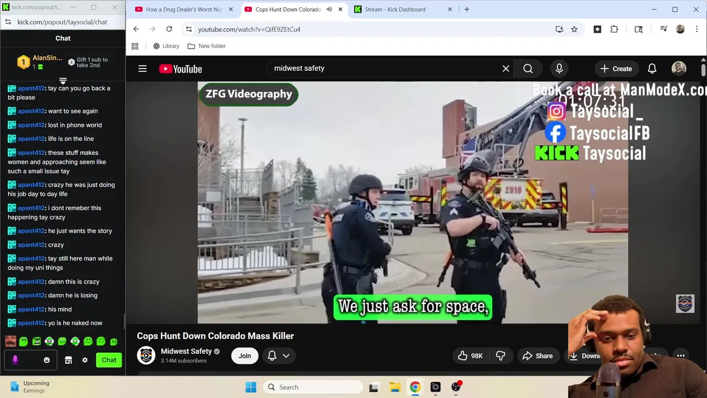
Task: Close the Kick Dashboard tab
Action: click(x=450, y=9)
